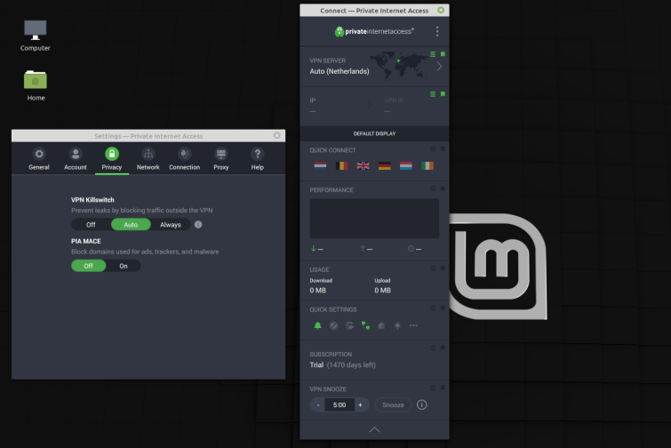Click the Performance graph area
The image size is (671, 448).
click(374, 219)
